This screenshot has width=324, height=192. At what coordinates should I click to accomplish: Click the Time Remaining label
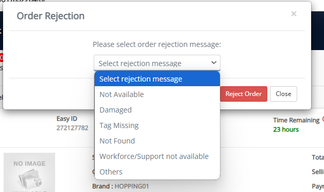tap(296, 120)
